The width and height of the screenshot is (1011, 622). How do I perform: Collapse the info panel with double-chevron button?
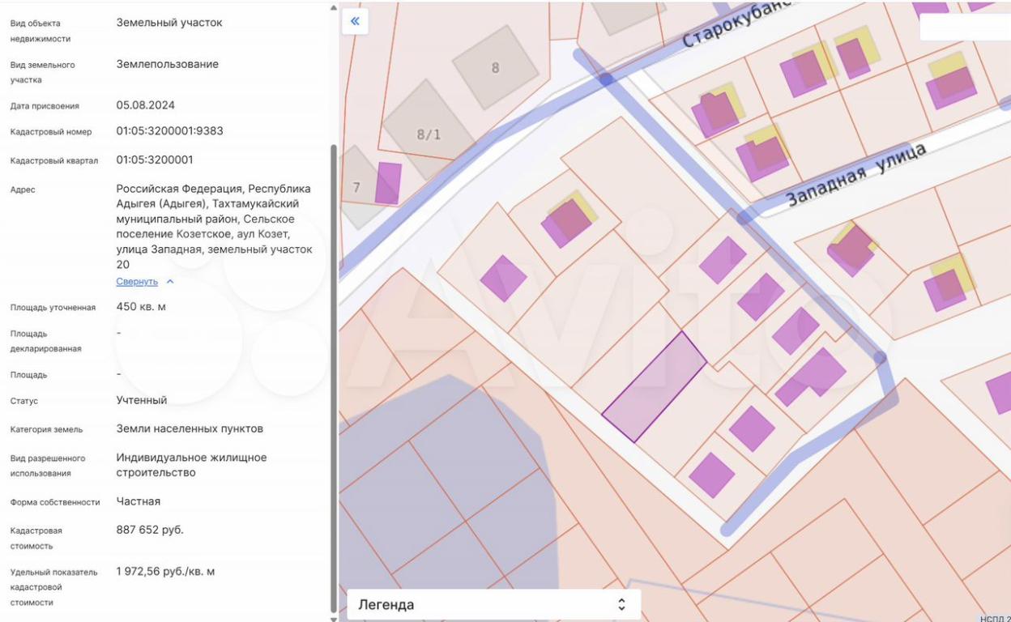coord(355,21)
